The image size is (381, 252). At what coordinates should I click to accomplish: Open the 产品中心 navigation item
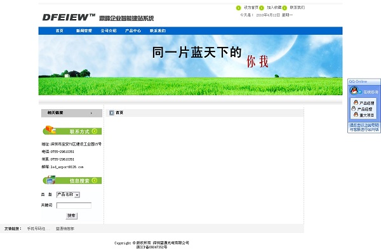click(x=133, y=30)
